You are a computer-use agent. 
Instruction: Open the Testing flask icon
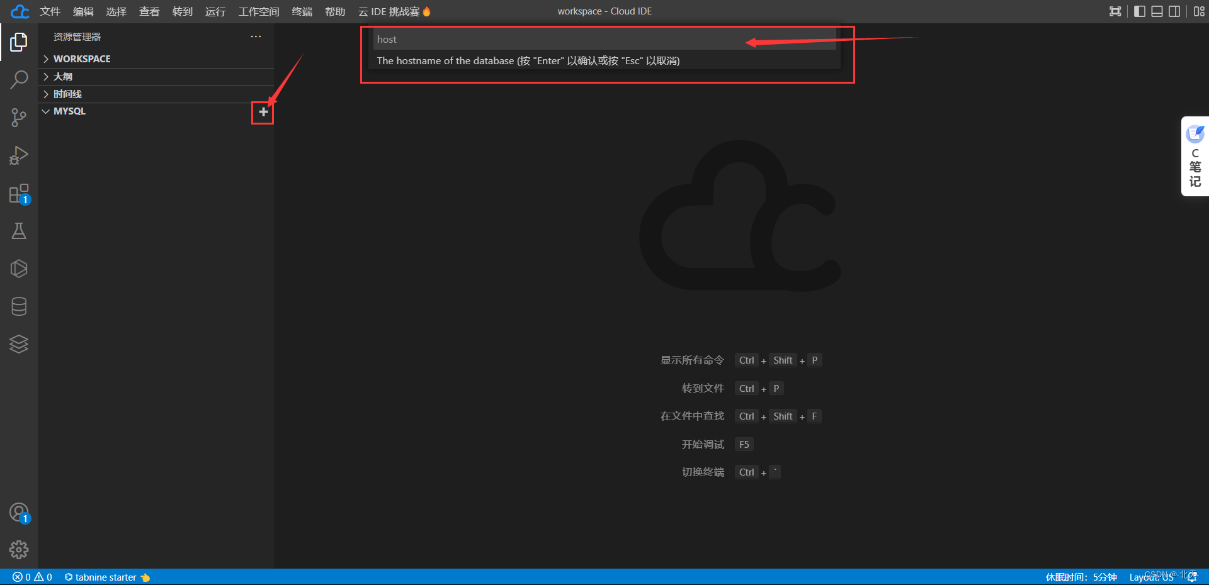coord(19,231)
